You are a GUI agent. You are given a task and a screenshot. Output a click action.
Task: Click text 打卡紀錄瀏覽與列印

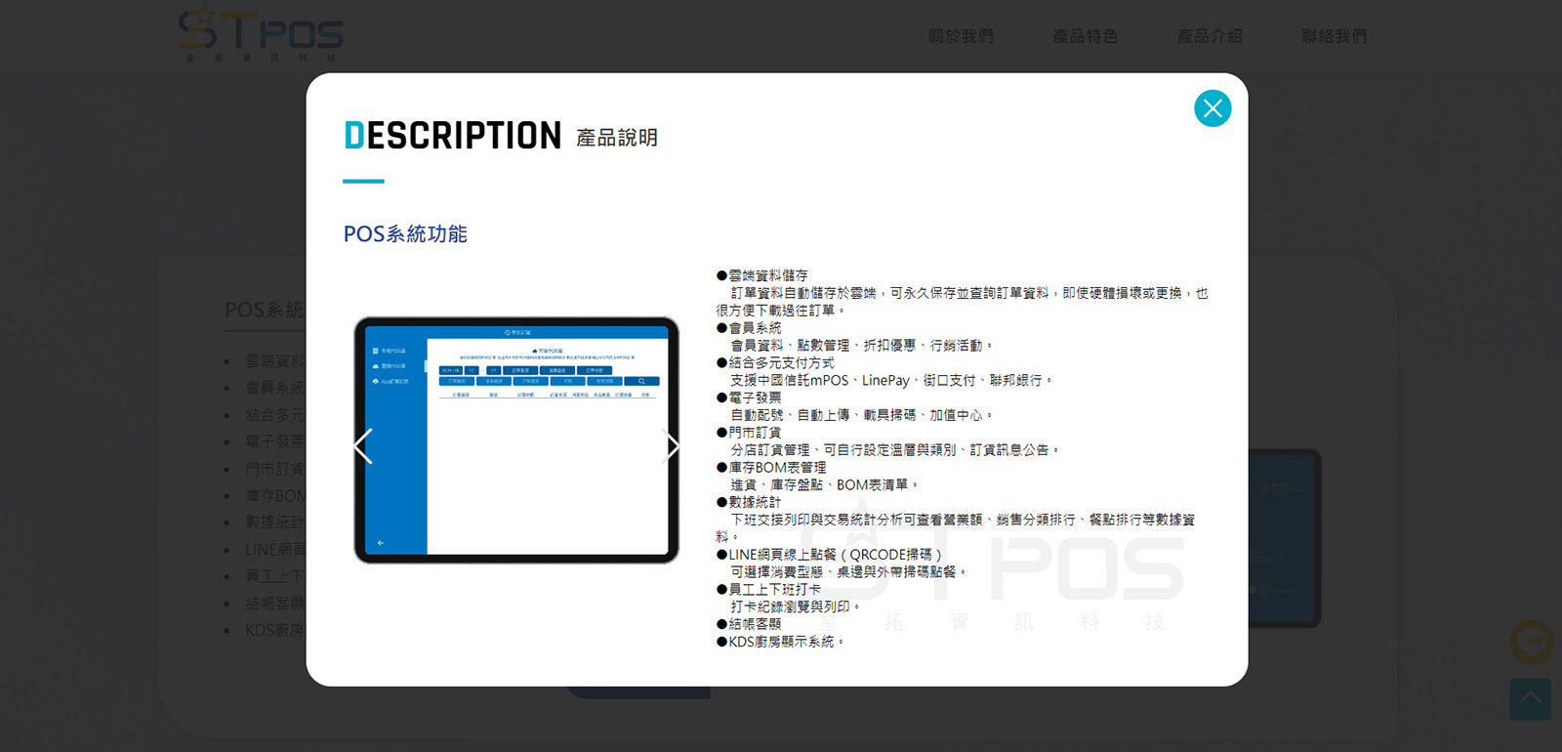pos(796,606)
